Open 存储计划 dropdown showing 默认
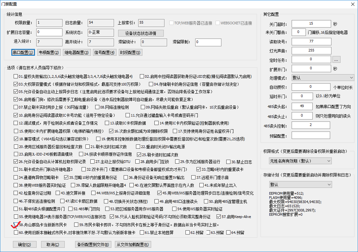 pyautogui.click(x=300, y=185)
